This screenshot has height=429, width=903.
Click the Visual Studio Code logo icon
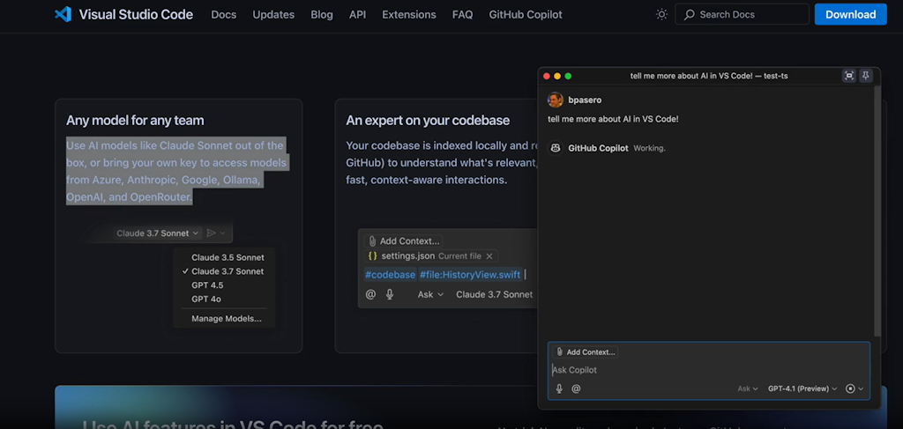click(x=63, y=14)
